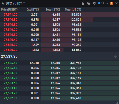Viewport: 119px width, 104px height.
Task: Toggle the favorite star for BTC/USDT
Action: 3,3
